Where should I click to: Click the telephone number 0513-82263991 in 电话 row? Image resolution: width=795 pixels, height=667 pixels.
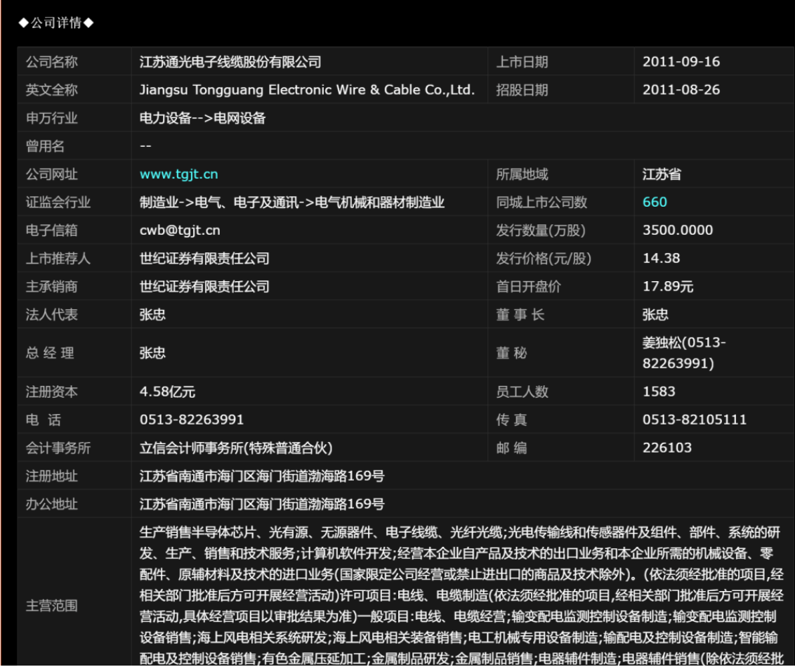tap(192, 420)
